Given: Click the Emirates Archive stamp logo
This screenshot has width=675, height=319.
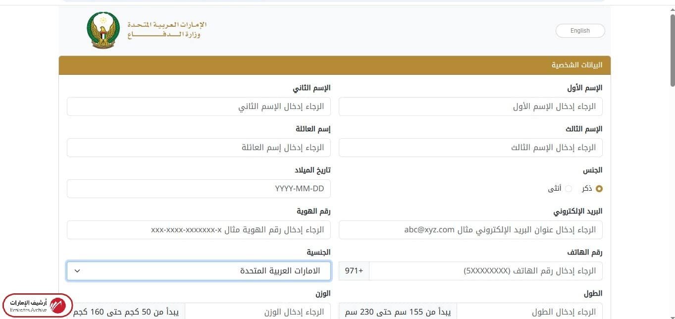Looking at the screenshot, I should (x=36, y=305).
